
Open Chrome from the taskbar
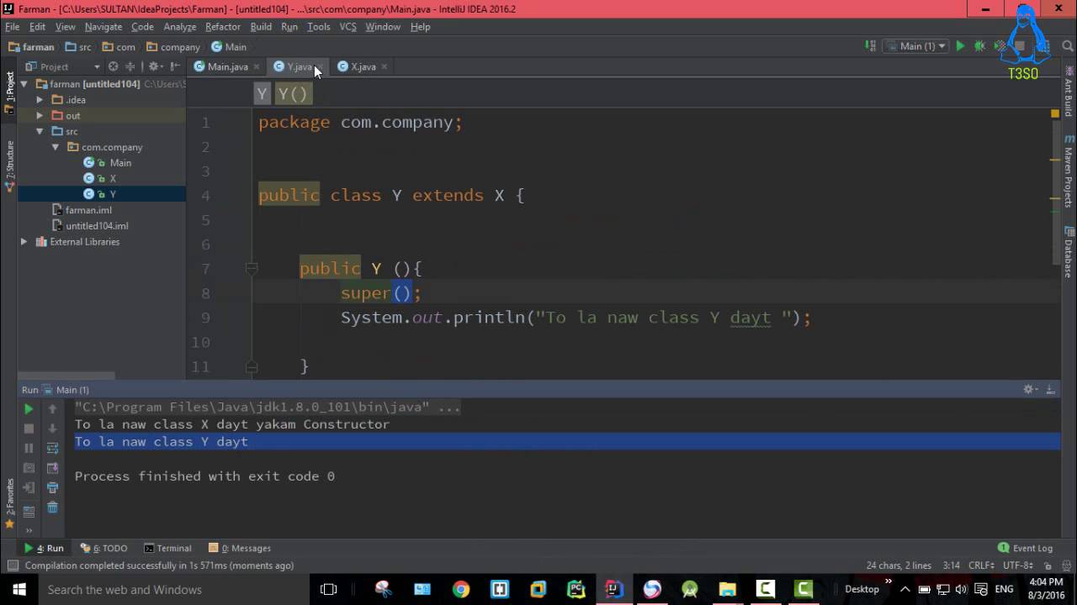point(460,589)
